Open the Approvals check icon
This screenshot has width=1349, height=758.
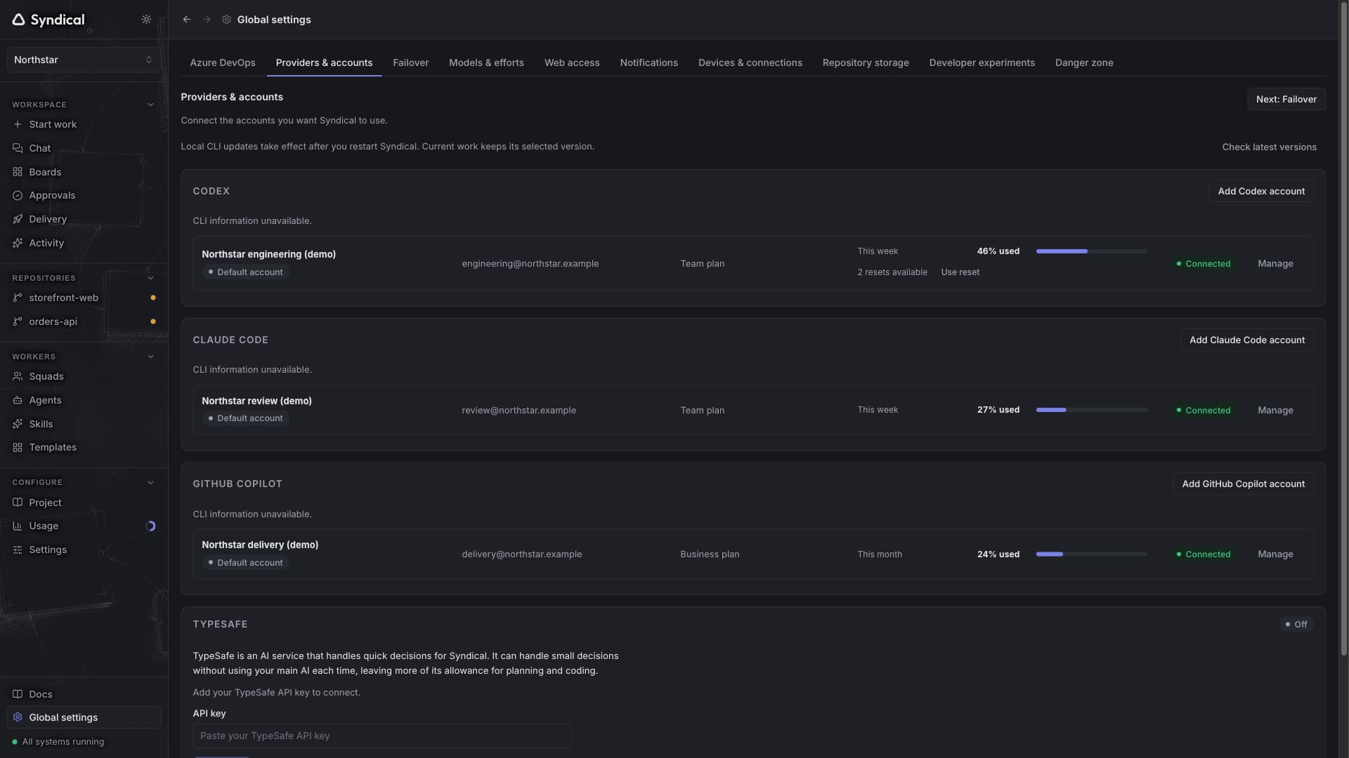click(x=18, y=196)
